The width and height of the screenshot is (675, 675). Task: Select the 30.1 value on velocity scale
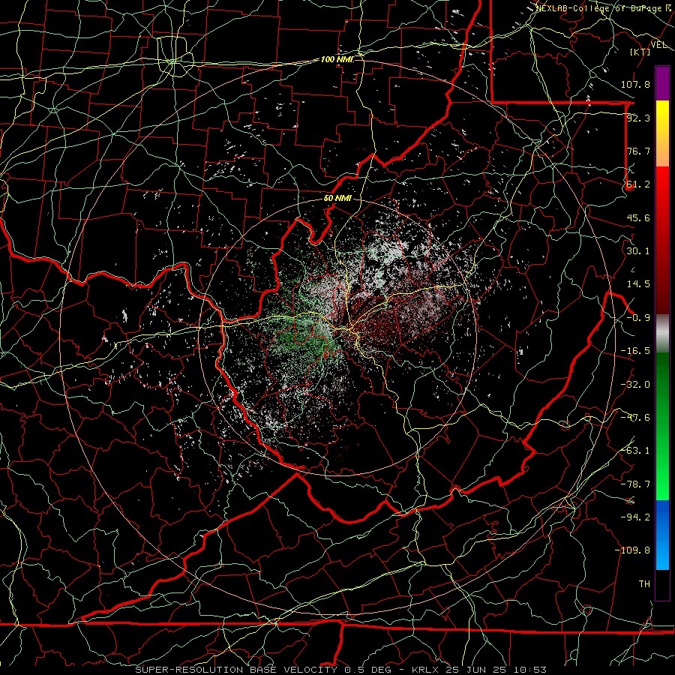(x=638, y=251)
